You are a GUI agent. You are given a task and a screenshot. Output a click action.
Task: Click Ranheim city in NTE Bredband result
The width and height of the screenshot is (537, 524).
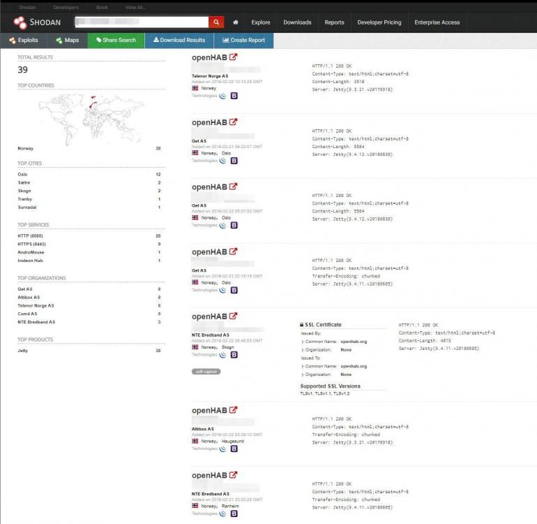230,506
